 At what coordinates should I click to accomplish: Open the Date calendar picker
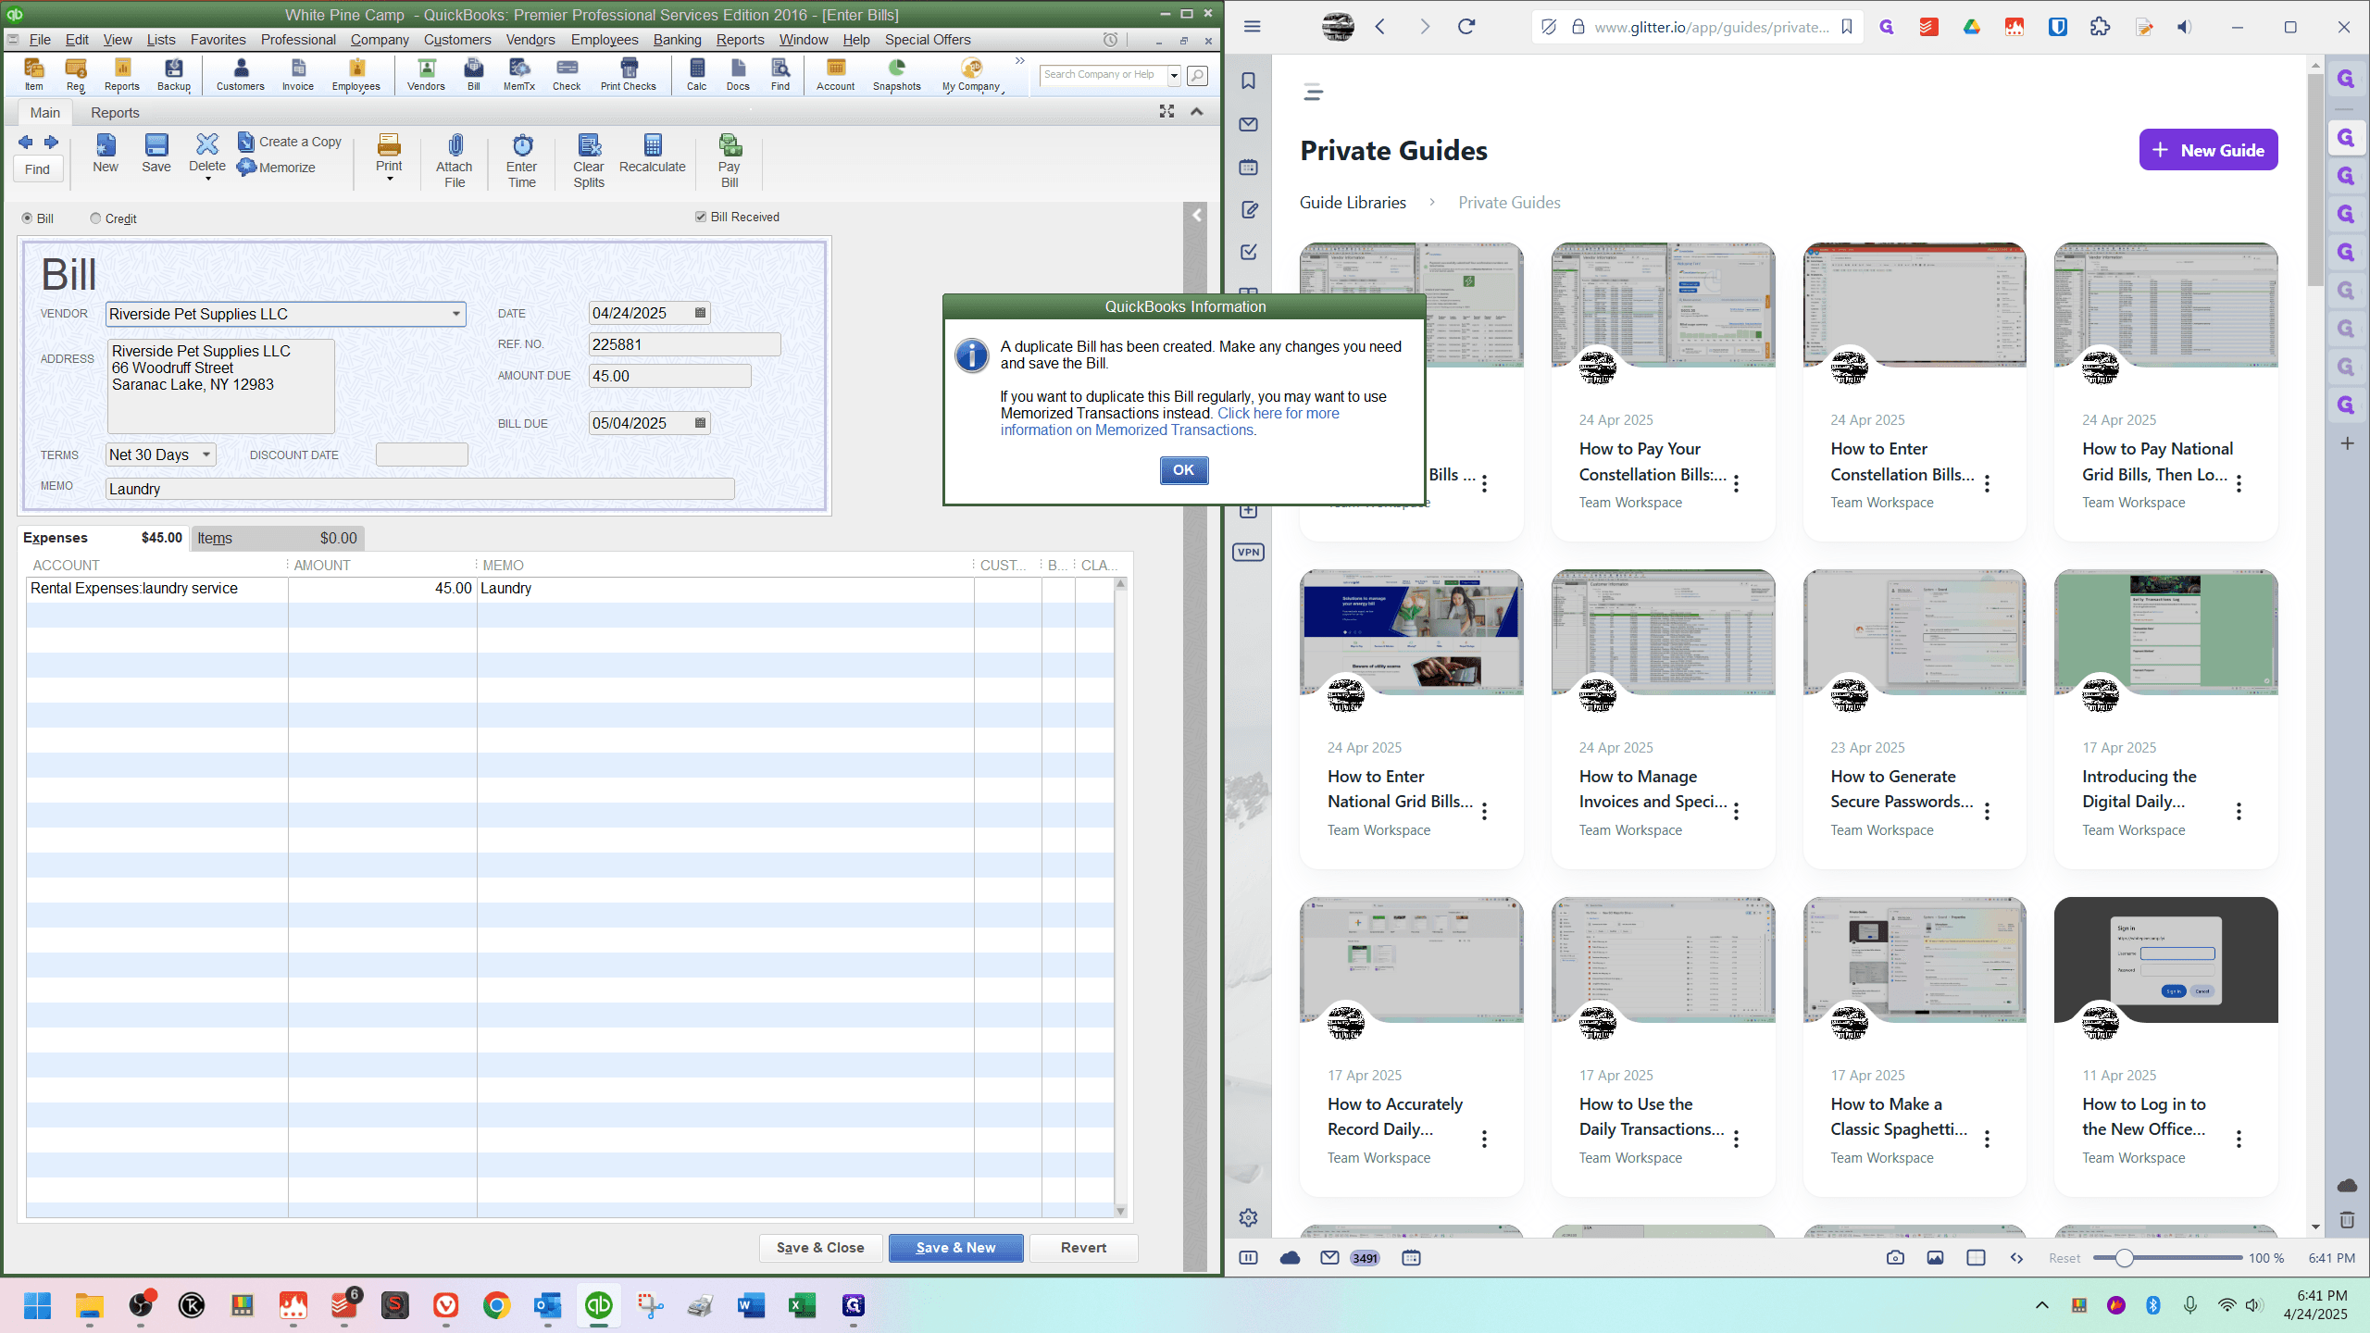click(x=701, y=313)
